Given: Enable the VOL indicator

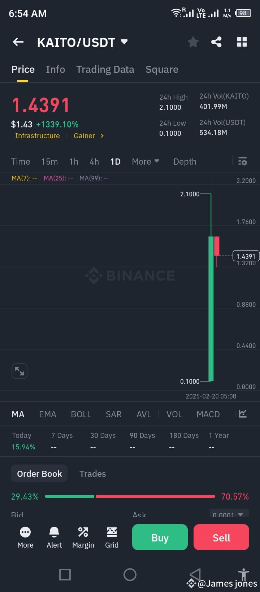Looking at the screenshot, I should click(174, 414).
